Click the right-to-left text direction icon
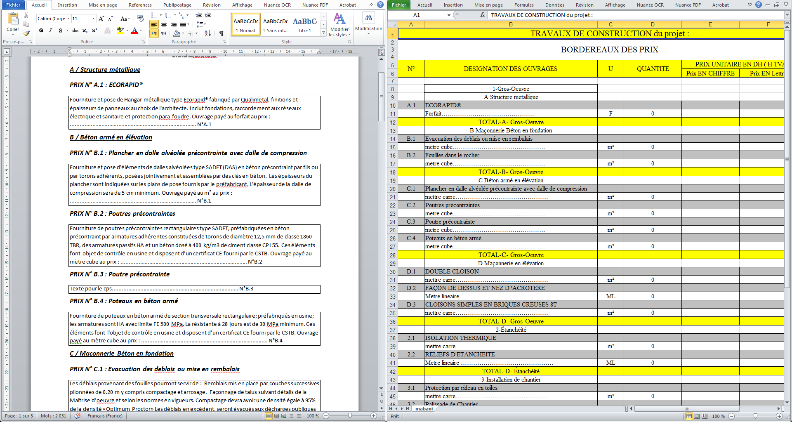Screen dimensions: 792x422 click(164, 33)
